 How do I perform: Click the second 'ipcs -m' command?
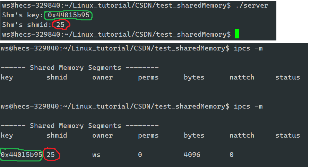coord(248,107)
